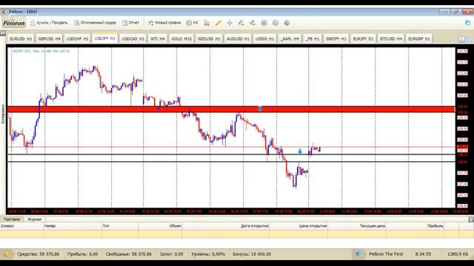Screen dimensions: 474x266
Task: Click the Pelliron The First server name
Action: tap(386, 254)
